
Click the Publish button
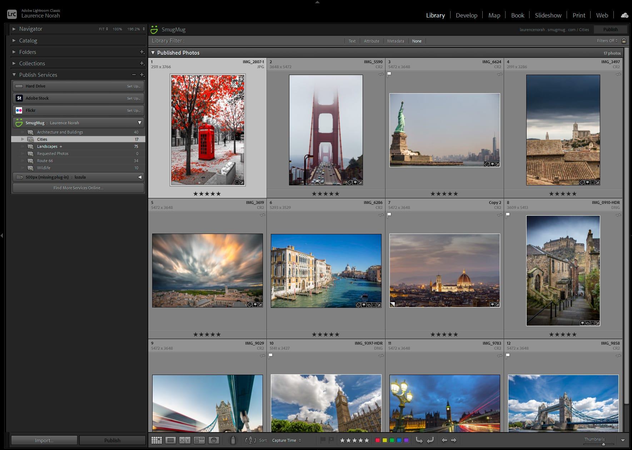pyautogui.click(x=610, y=29)
